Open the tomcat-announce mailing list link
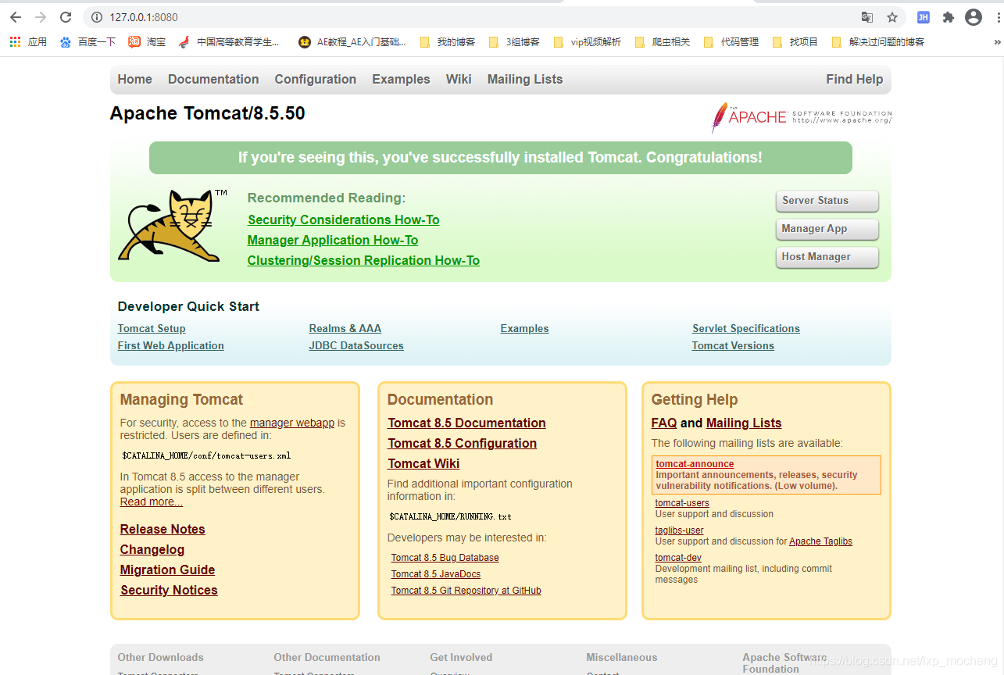This screenshot has height=675, width=1004. [695, 464]
